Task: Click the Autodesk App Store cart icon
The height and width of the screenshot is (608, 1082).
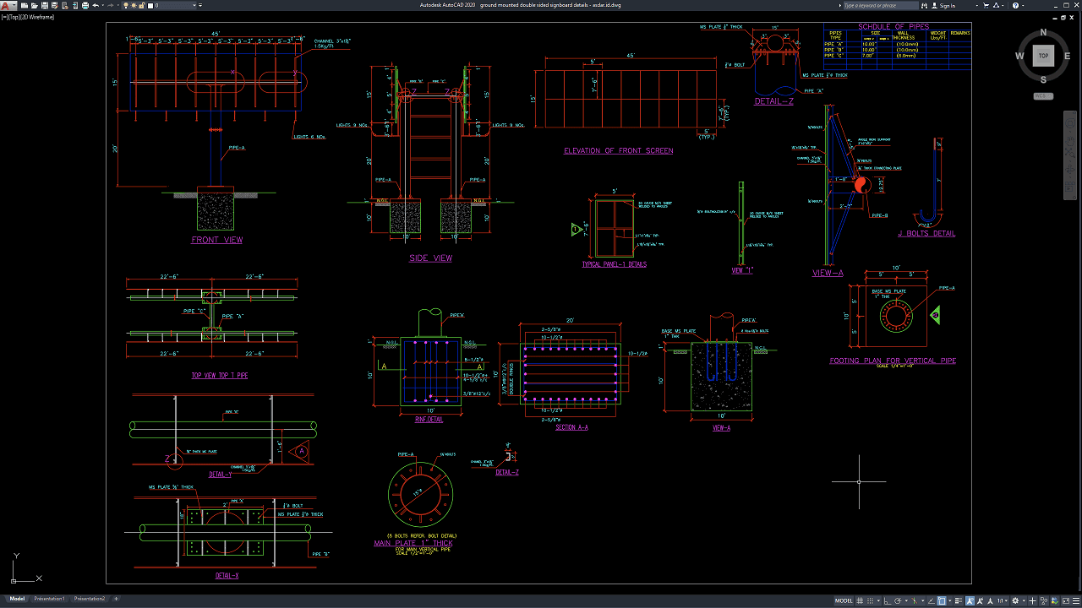Action: (x=986, y=5)
